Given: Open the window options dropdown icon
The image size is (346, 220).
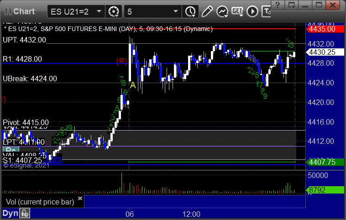Looking at the screenshot, I should (291, 5).
